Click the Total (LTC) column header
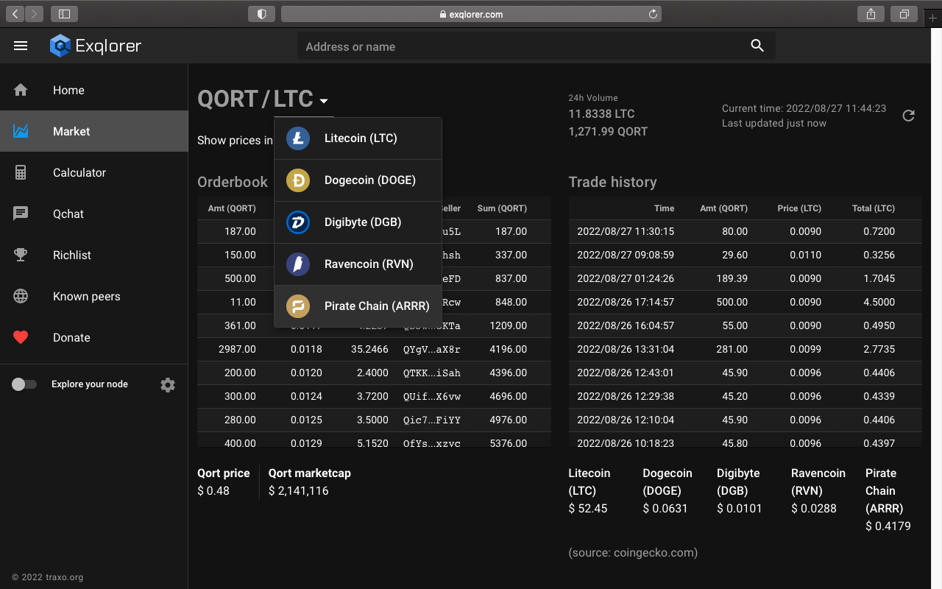This screenshot has height=589, width=942. pyautogui.click(x=874, y=208)
